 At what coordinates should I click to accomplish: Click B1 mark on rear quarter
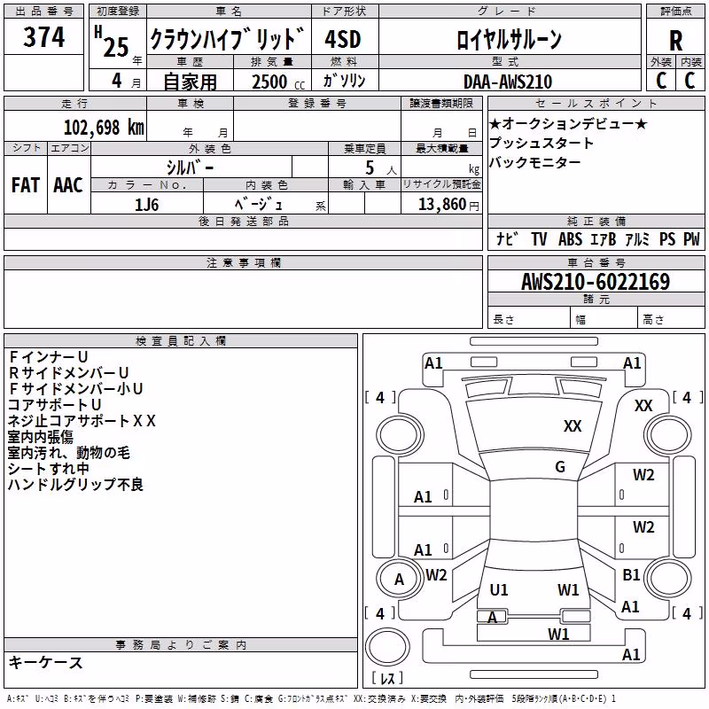tap(631, 574)
